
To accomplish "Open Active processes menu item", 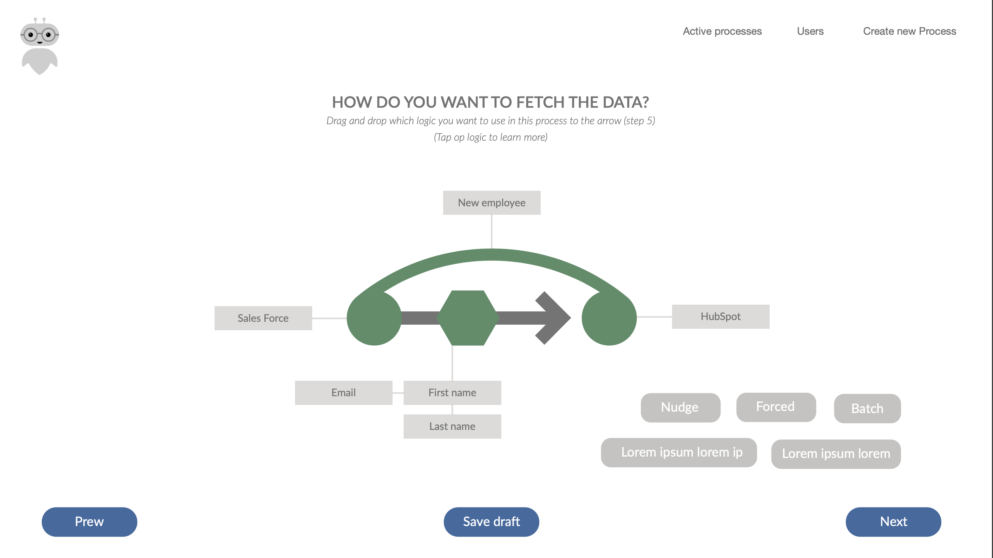I will click(722, 31).
